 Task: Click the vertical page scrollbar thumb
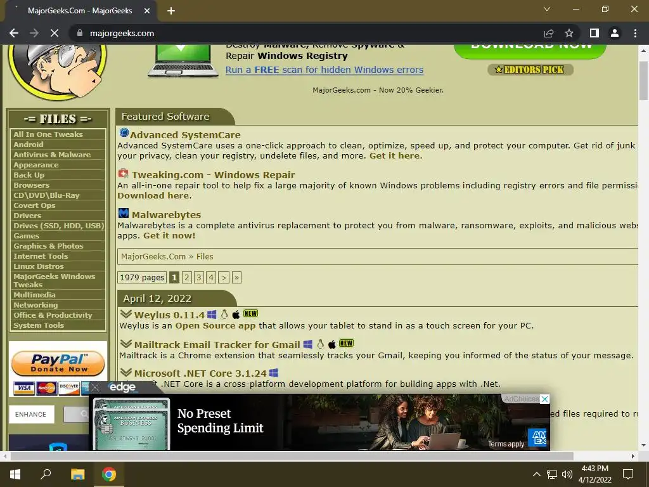pos(643,81)
